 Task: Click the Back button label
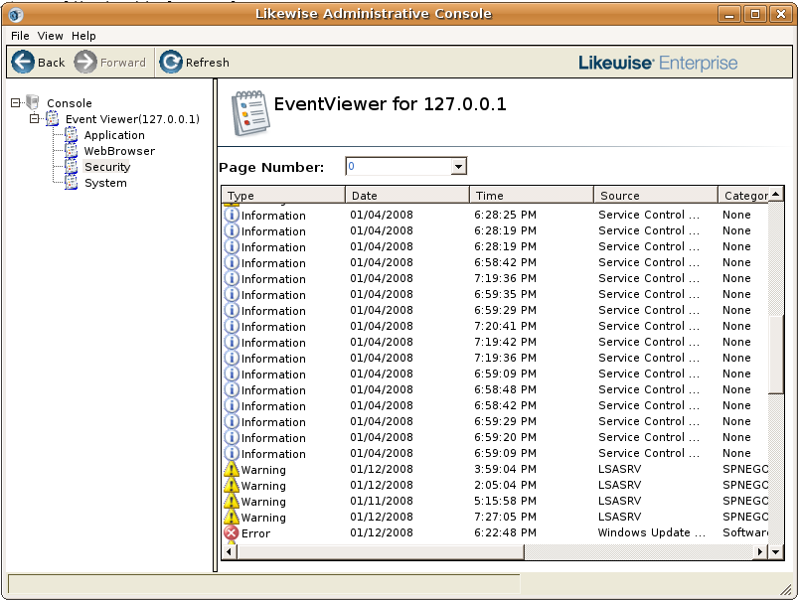click(x=51, y=63)
